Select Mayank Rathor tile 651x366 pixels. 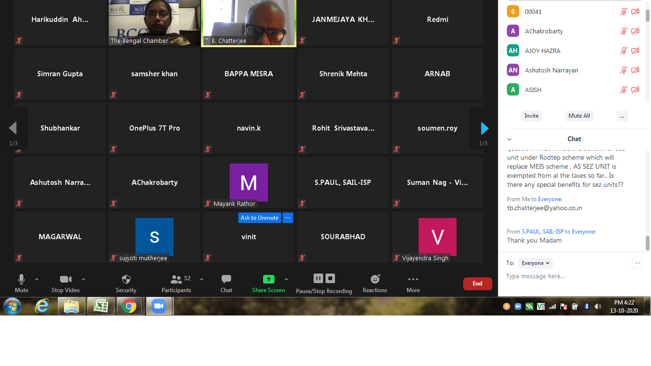(x=249, y=183)
